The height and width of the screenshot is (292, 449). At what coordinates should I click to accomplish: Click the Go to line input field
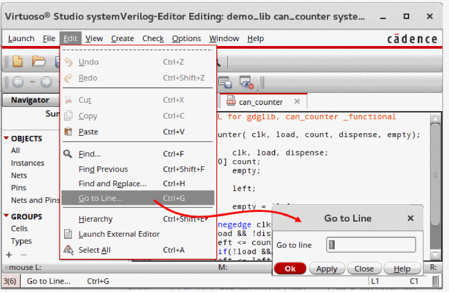[371, 245]
